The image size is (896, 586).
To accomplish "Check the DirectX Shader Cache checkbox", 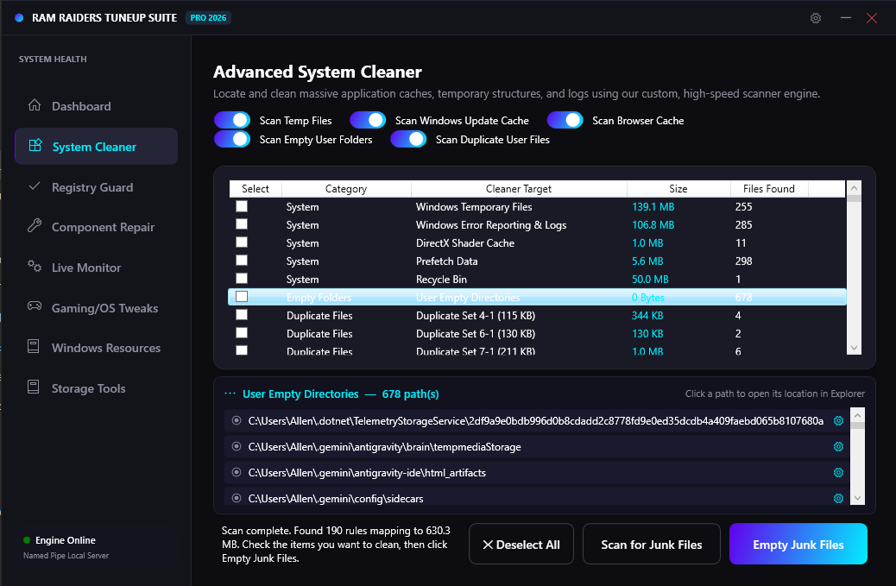I will pos(242,243).
